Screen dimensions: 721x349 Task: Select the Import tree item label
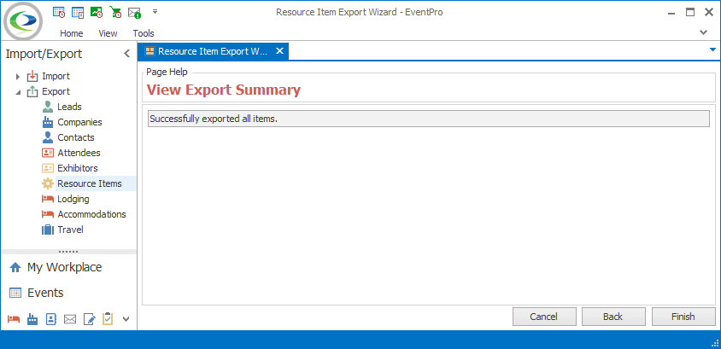[56, 76]
